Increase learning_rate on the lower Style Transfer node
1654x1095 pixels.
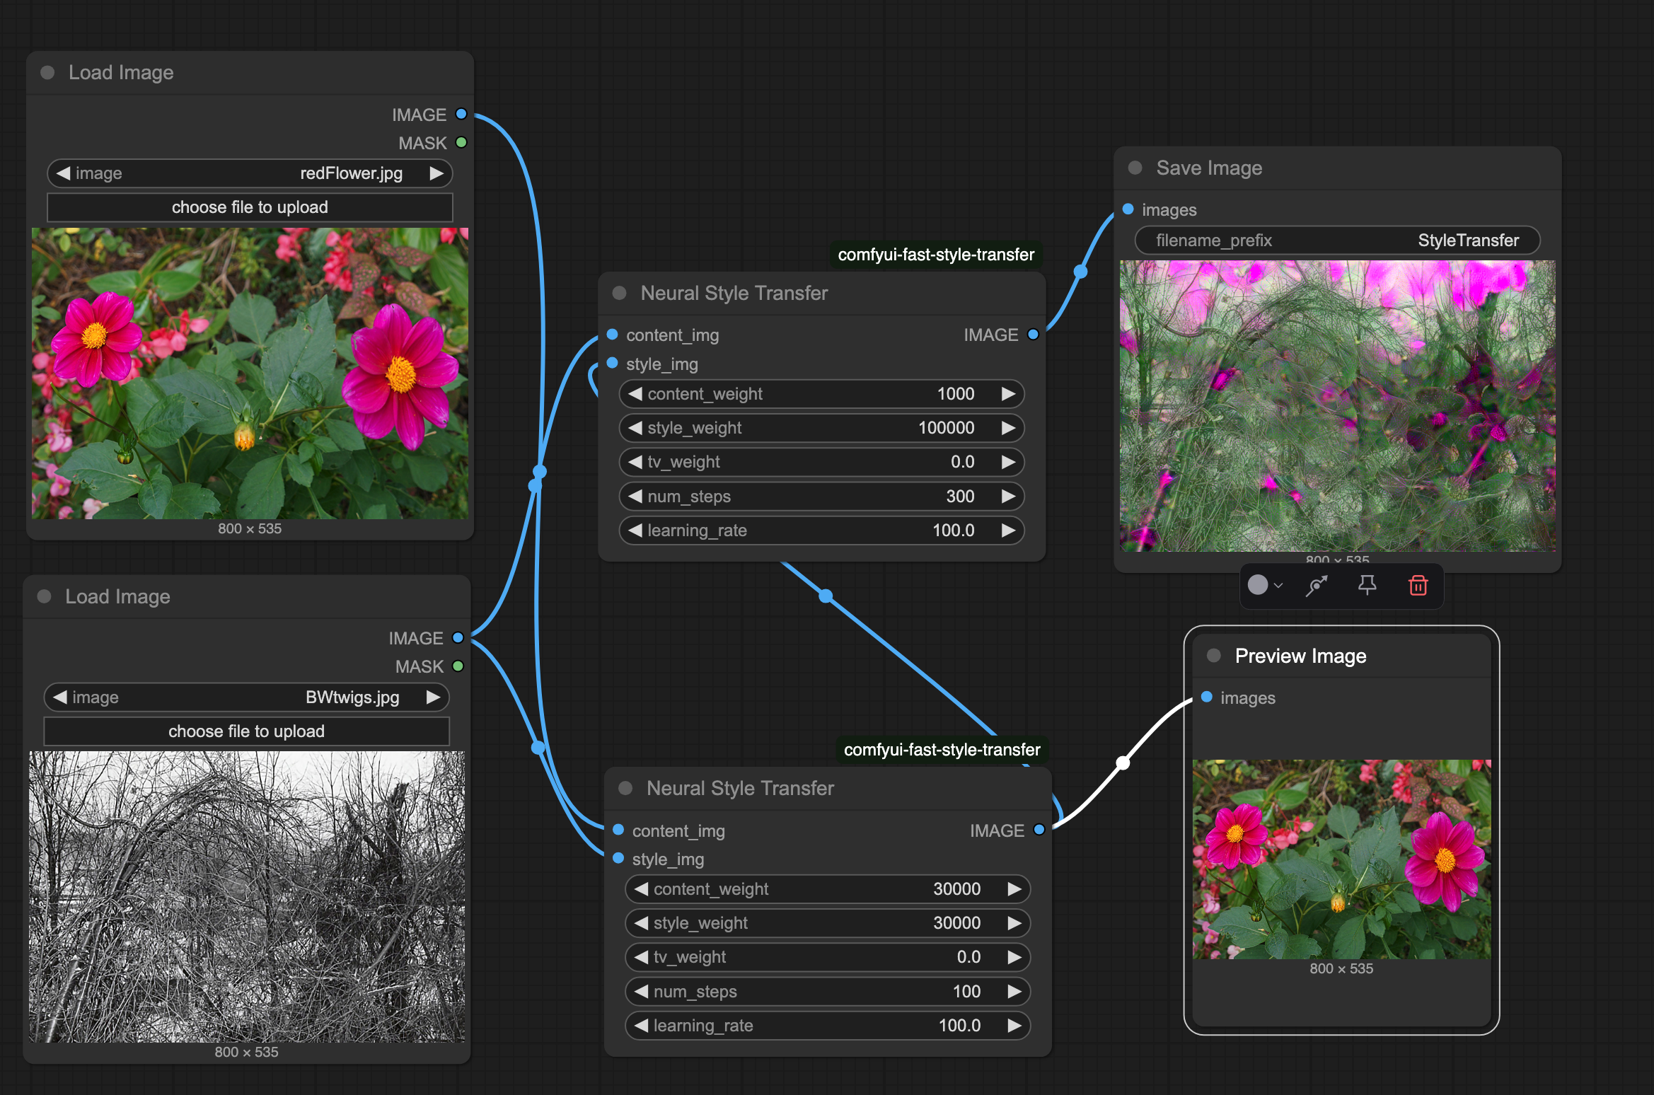point(1014,1026)
